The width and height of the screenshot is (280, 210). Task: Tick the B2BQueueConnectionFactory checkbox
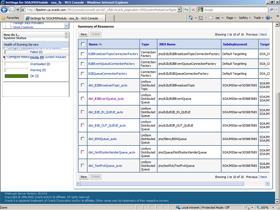pyautogui.click(x=83, y=74)
